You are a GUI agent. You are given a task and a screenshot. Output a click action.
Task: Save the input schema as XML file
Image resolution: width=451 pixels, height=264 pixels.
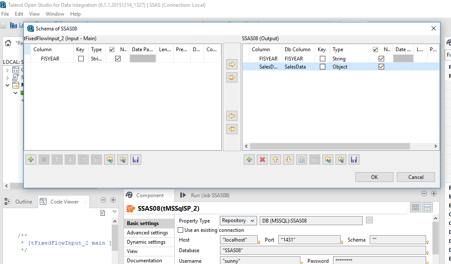135,159
